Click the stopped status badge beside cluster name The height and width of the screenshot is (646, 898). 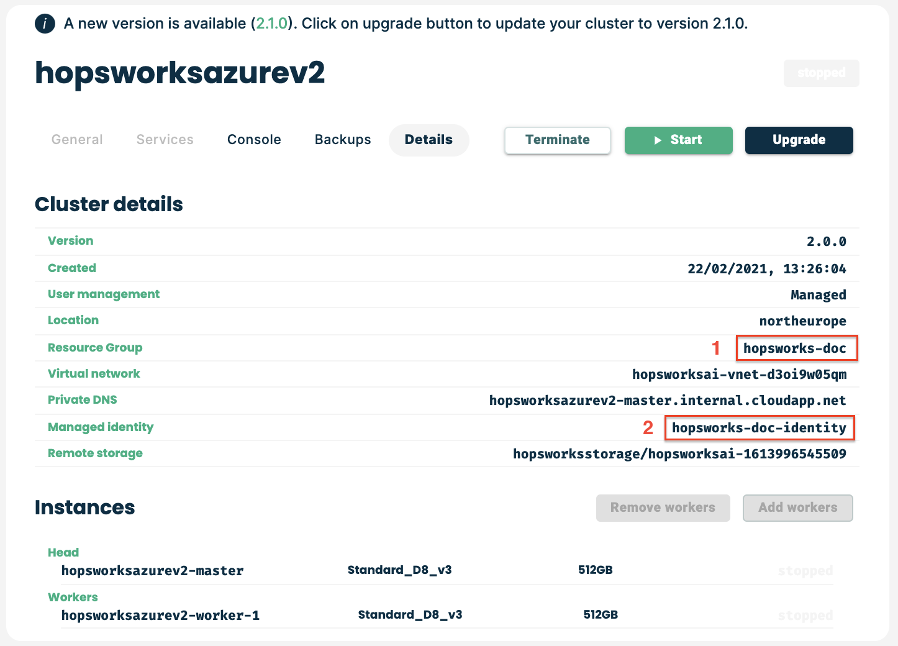(x=821, y=73)
